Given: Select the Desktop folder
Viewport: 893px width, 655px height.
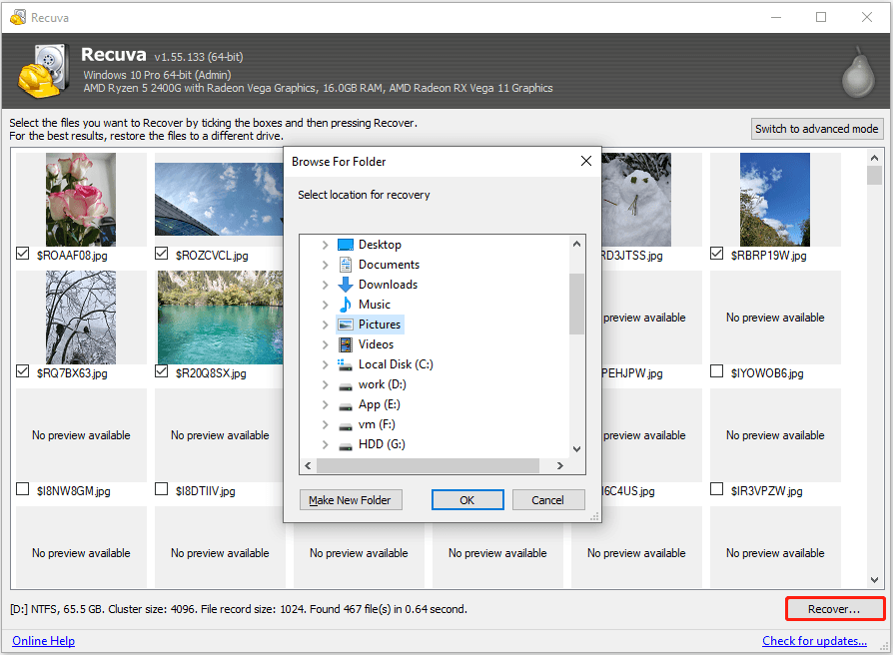Looking at the screenshot, I should (380, 245).
